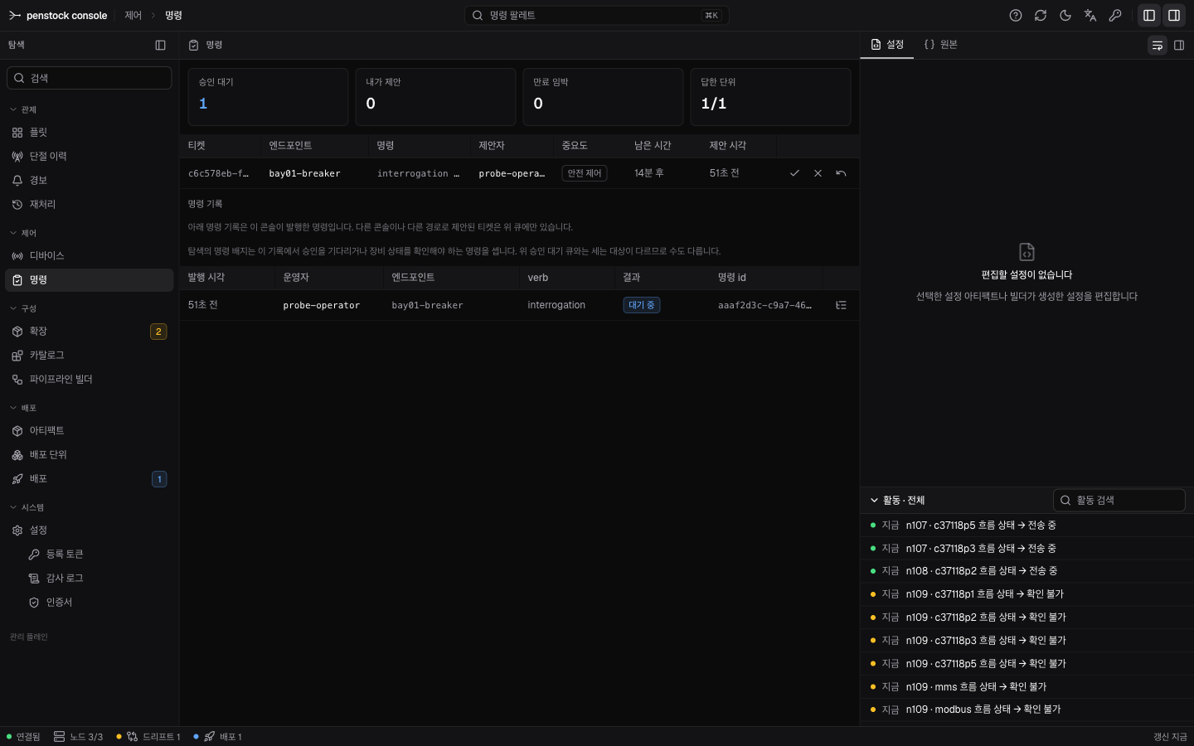1194x746 pixels.
Task: Toggle dark mode moon icon
Action: (x=1065, y=16)
